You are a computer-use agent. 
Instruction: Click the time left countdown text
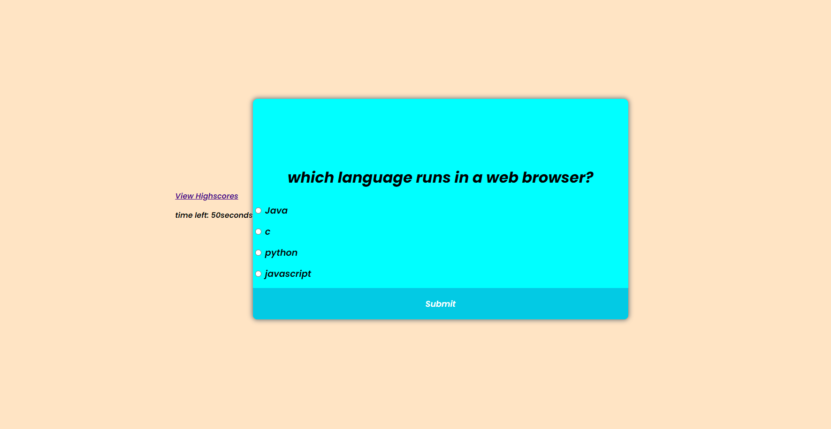213,215
